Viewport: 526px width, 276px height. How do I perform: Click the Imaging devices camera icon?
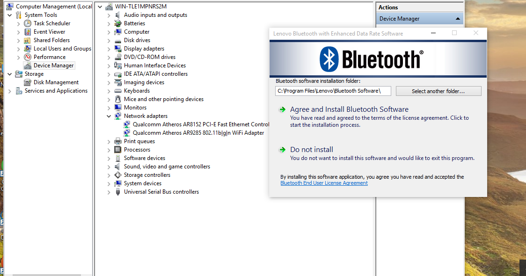click(x=117, y=82)
